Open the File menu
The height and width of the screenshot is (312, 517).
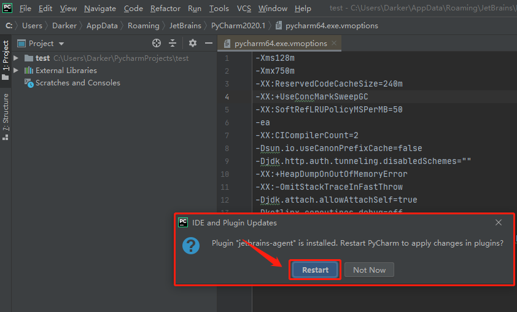click(x=25, y=9)
